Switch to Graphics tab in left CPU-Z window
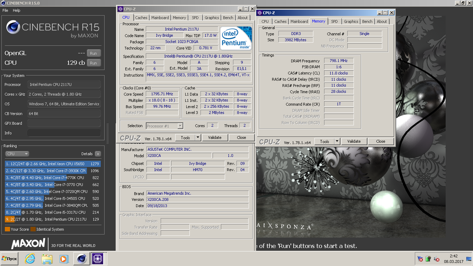 [212, 18]
